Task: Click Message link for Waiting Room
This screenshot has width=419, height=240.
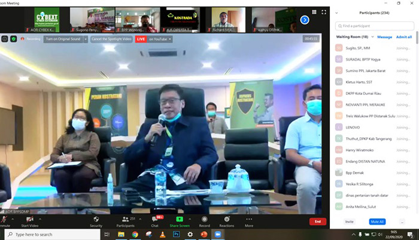Action: click(384, 37)
